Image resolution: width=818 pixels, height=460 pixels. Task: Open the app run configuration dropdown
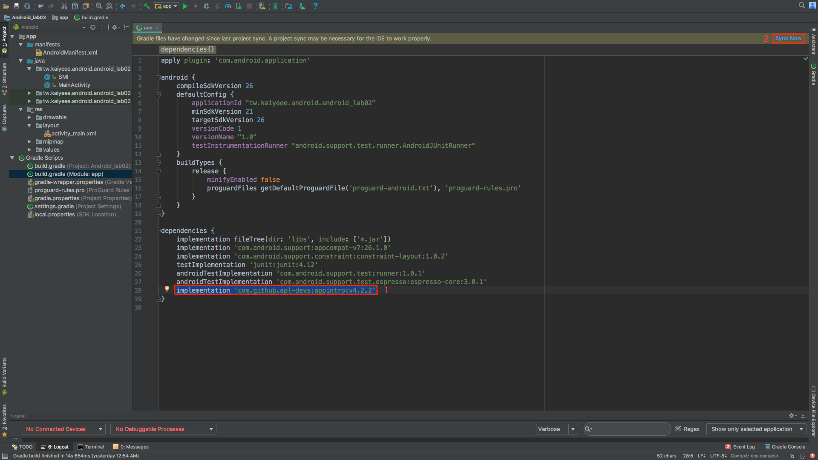pos(166,6)
